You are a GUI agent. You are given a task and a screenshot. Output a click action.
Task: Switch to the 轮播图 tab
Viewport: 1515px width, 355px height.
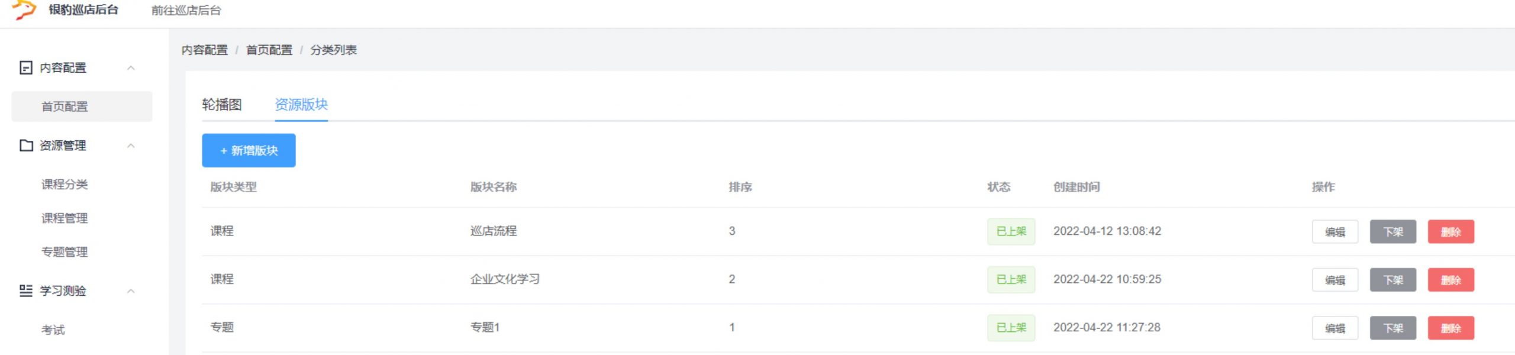[222, 105]
